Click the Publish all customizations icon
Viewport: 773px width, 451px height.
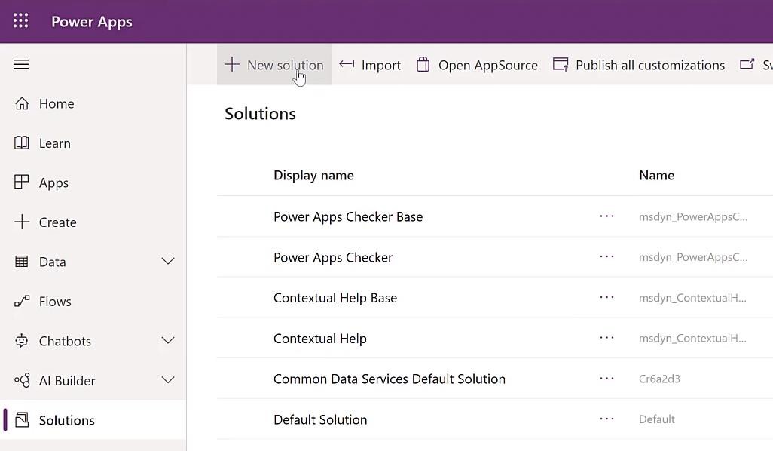[561, 65]
